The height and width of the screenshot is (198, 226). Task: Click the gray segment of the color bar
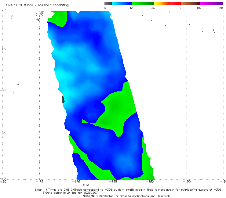tap(108, 4)
